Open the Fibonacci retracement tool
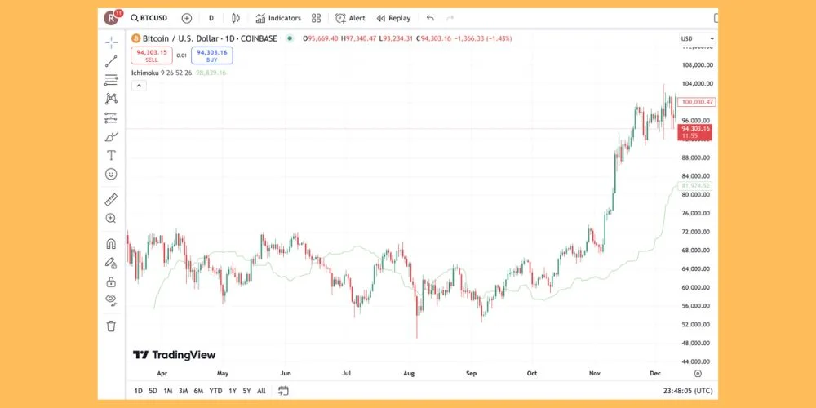 pos(111,80)
